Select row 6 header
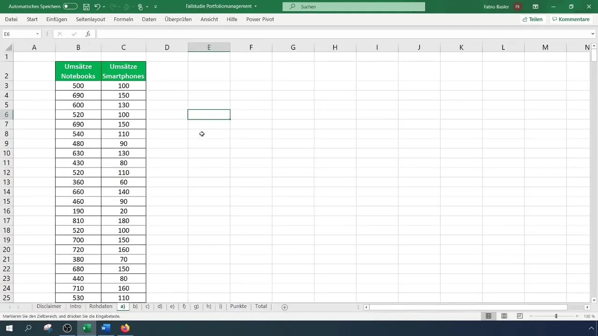The height and width of the screenshot is (336, 598). coord(7,114)
